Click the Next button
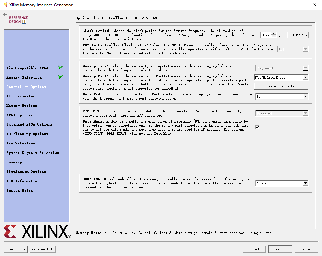Image resolution: width=322 pixels, height=256 pixels. click(x=280, y=249)
